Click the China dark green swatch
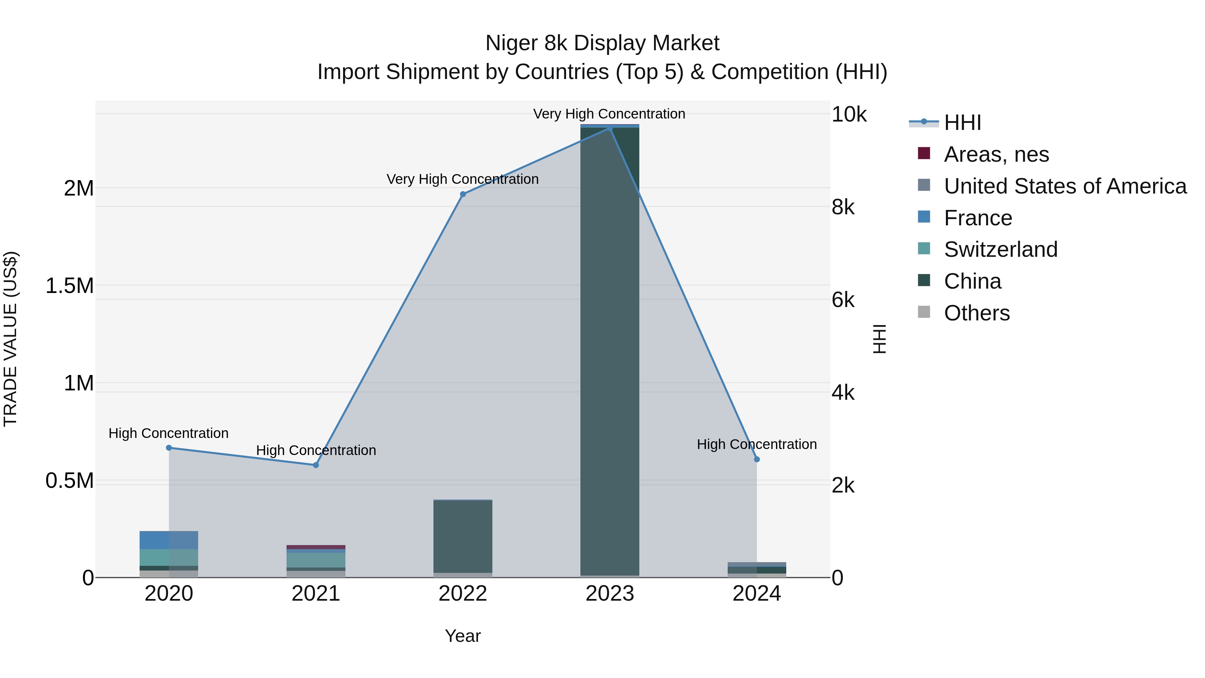 (924, 280)
